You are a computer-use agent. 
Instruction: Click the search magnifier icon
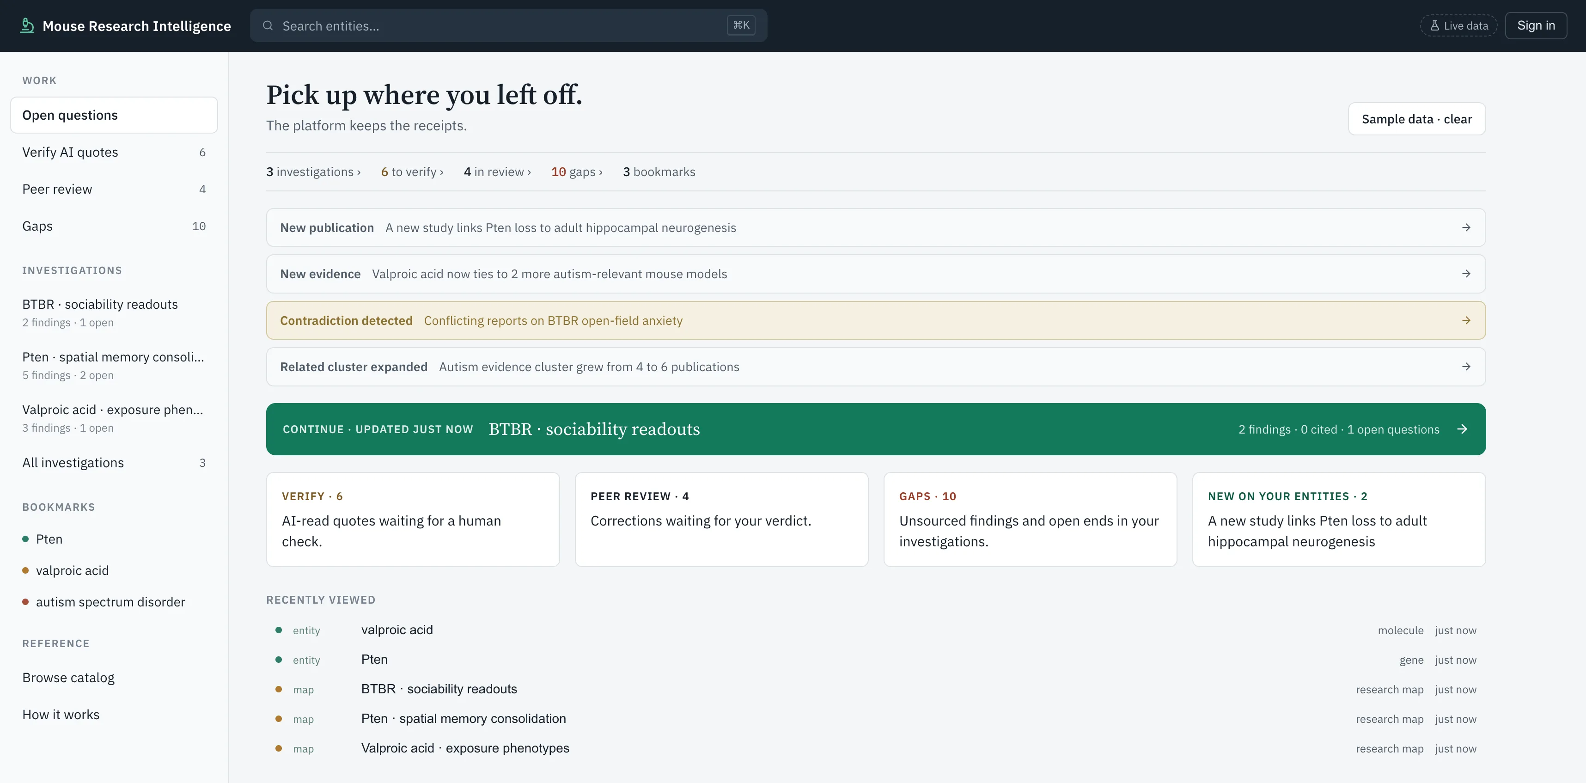[268, 26]
